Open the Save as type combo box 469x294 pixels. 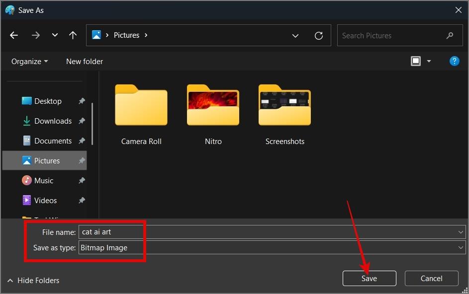pos(272,248)
